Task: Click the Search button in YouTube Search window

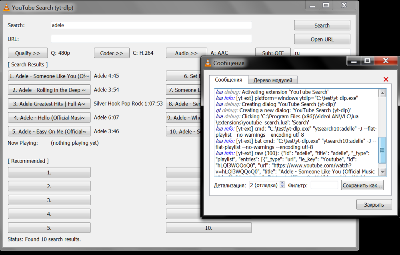Action: point(322,26)
